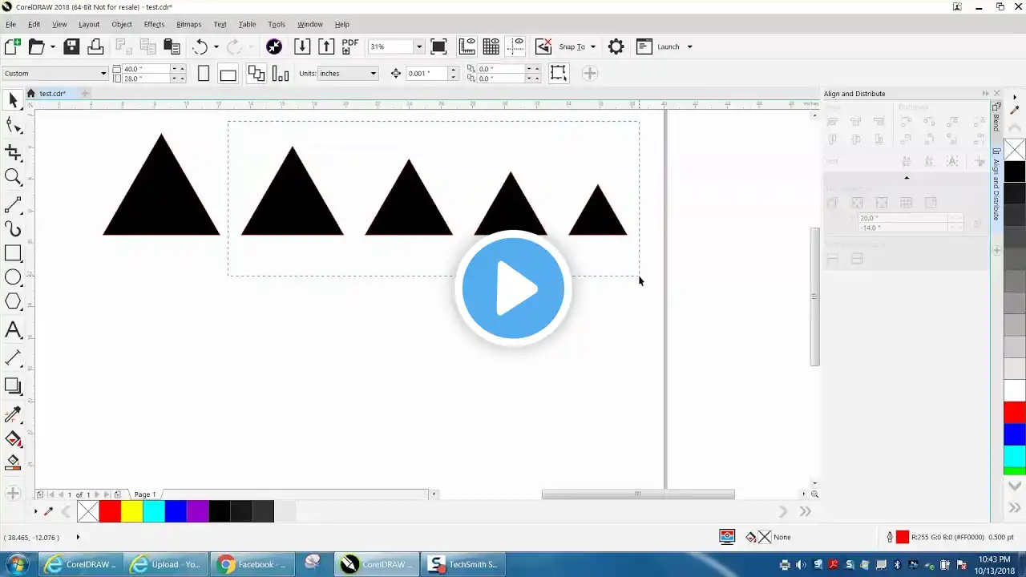This screenshot has width=1026, height=577.
Task: Switch to the Blend docker tab
Action: coord(996,117)
